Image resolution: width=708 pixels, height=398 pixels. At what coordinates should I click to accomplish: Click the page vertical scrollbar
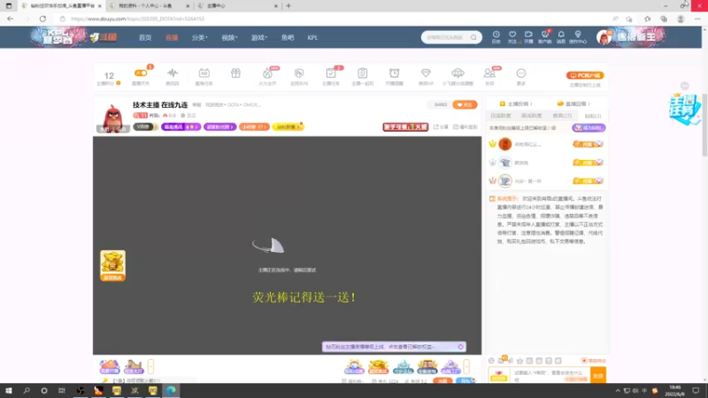coord(704,125)
